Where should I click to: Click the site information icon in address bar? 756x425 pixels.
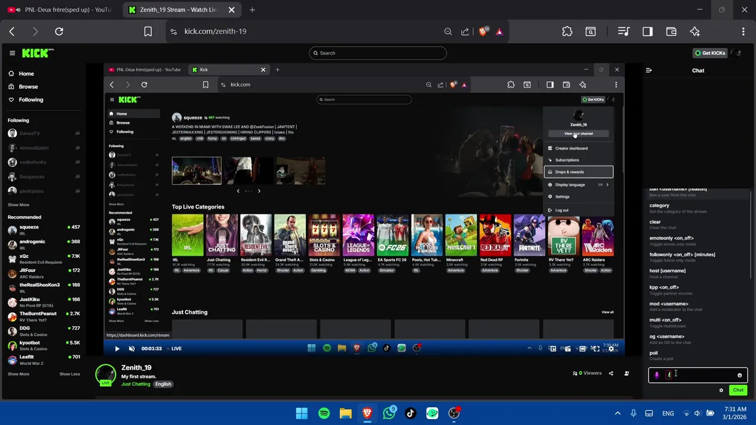coord(173,31)
